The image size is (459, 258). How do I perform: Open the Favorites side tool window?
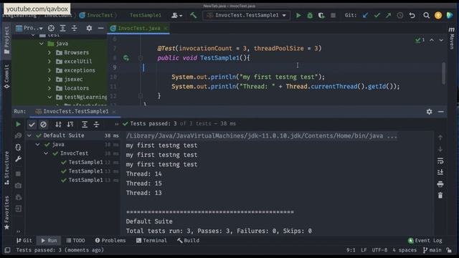6,213
